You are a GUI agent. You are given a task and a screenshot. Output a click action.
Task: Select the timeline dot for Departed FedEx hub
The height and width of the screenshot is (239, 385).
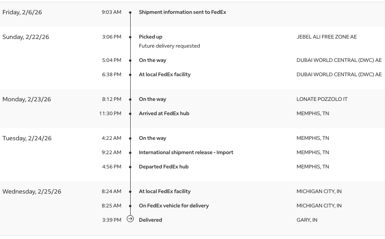coord(130,167)
